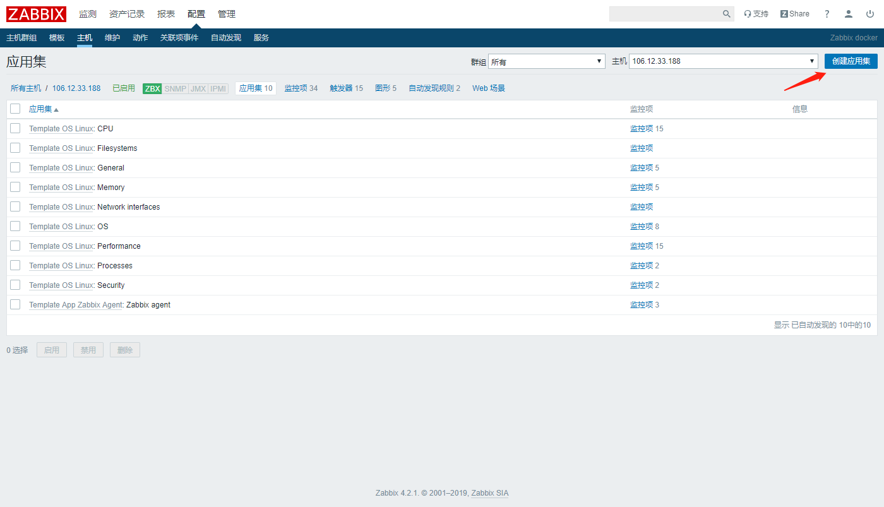
Task: Sort by 应用集 column header
Action: 44,109
